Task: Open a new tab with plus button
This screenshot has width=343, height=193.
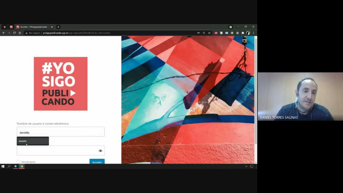Action: click(58, 27)
